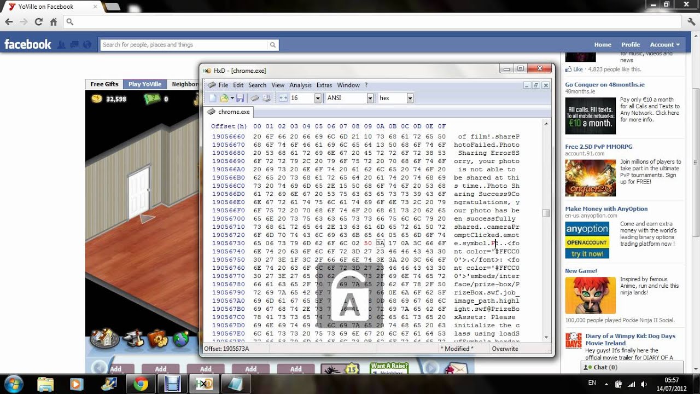Click the Facebook search magnifier button
Viewport: 700px width, 394px height.
[273, 45]
